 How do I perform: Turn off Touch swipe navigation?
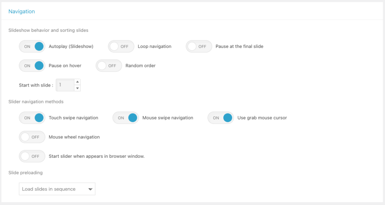[x=32, y=118]
